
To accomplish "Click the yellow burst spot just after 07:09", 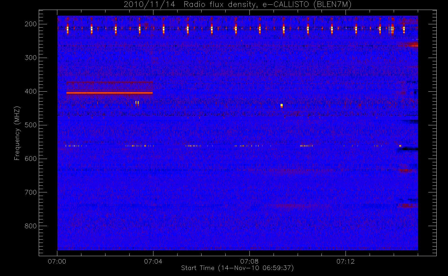I will 282,105.
